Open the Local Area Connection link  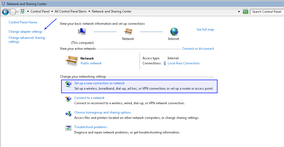(x=183, y=63)
